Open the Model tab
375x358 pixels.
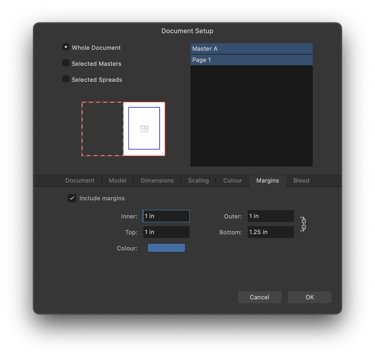(117, 180)
